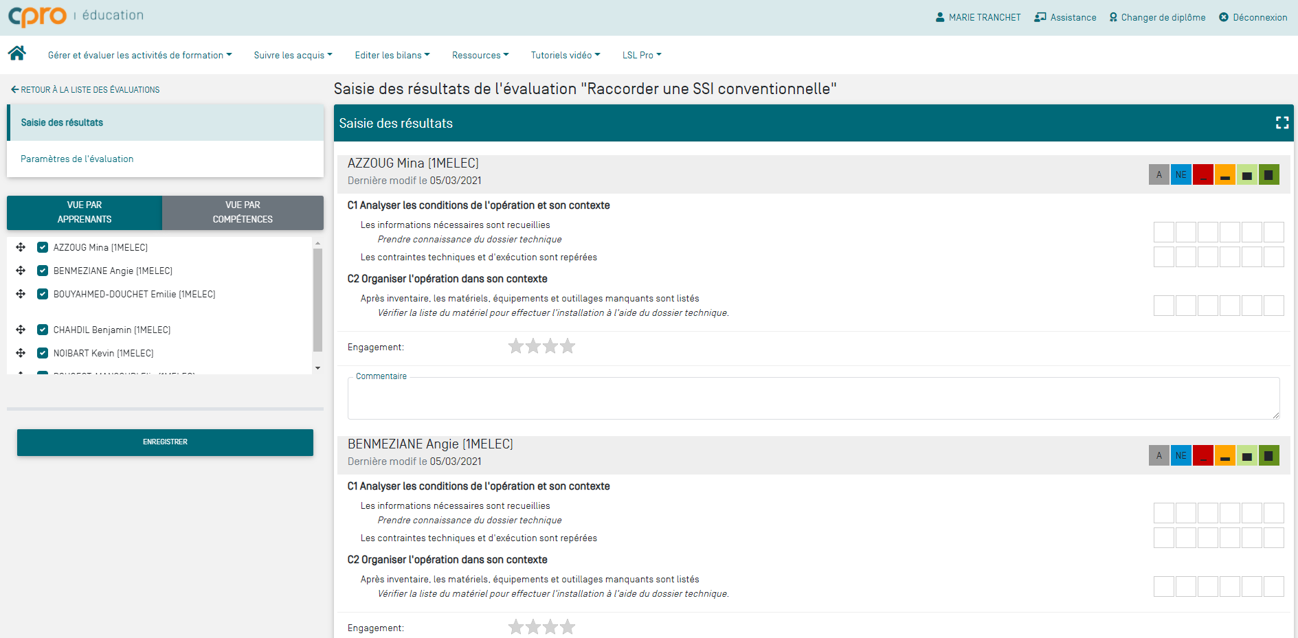Go back via 'Retour à la liste des évaluations'
Viewport: 1298px width, 638px height.
click(x=85, y=90)
